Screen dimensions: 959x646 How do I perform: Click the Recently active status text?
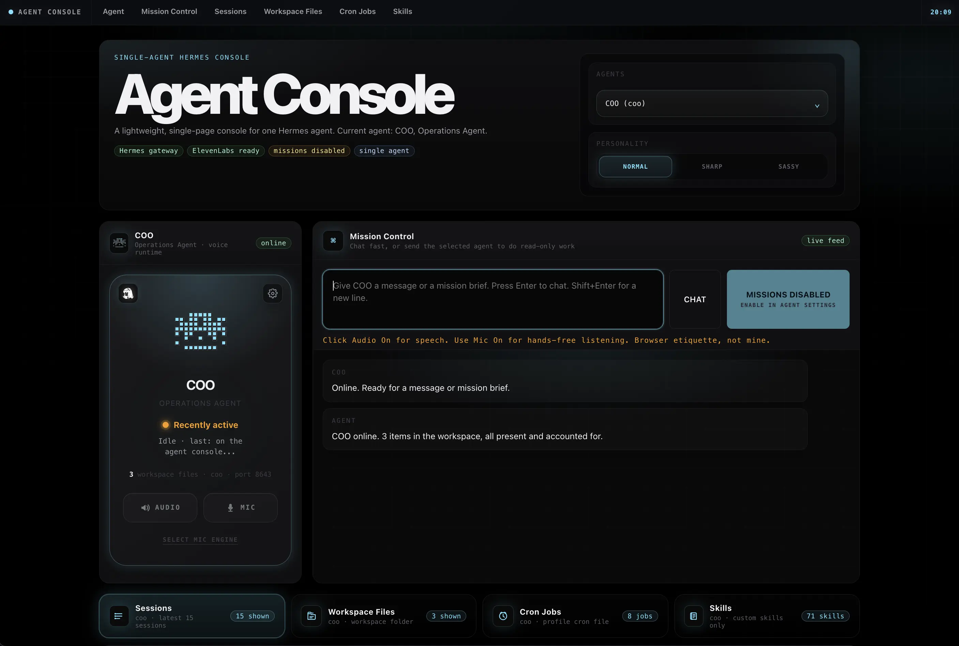(x=205, y=425)
